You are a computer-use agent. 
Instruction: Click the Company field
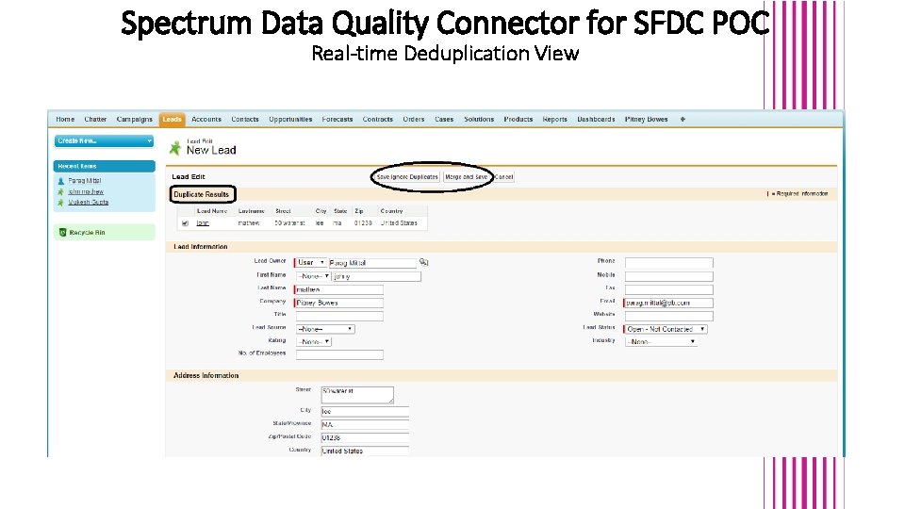339,303
